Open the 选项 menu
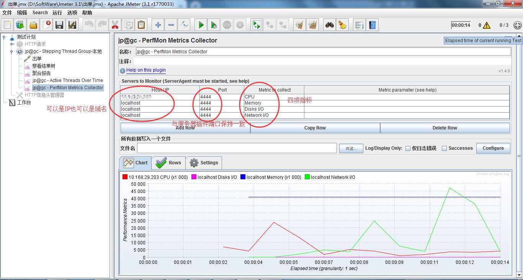The image size is (523, 280). [72, 13]
